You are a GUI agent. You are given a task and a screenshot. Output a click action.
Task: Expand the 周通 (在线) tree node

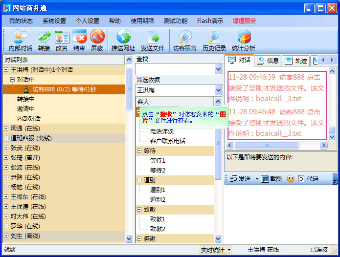(6, 128)
